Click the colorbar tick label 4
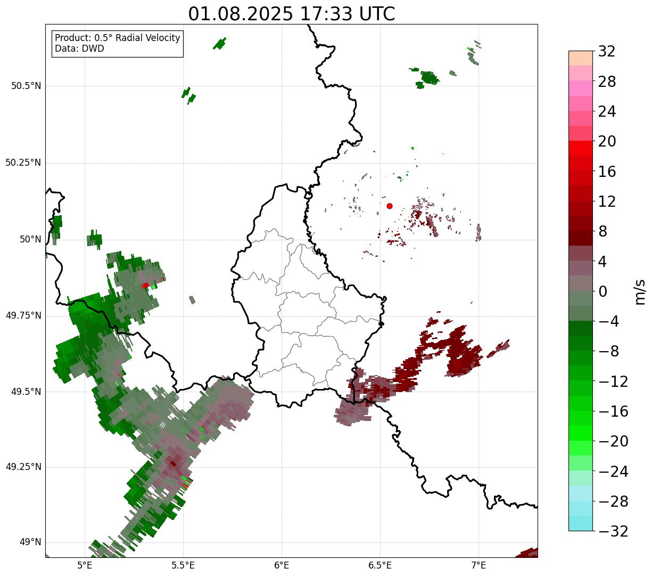Image resolution: width=652 pixels, height=576 pixels. 603,262
